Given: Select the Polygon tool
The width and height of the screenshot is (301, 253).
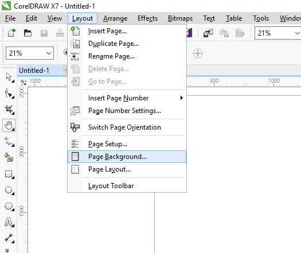Looking at the screenshot, I should [x=9, y=207].
